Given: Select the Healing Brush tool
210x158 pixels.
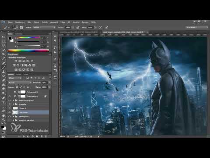Looking at the screenshot, I should tap(3, 63).
